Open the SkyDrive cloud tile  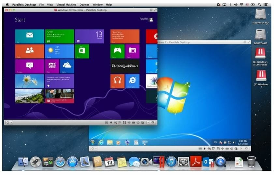67,66
